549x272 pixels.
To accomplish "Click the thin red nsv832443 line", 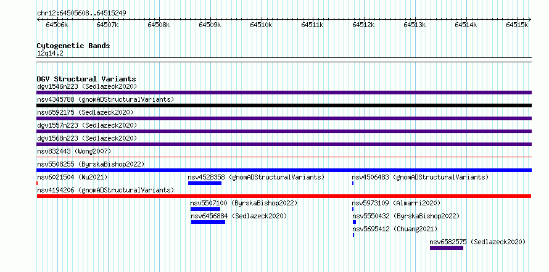I will [x=284, y=157].
